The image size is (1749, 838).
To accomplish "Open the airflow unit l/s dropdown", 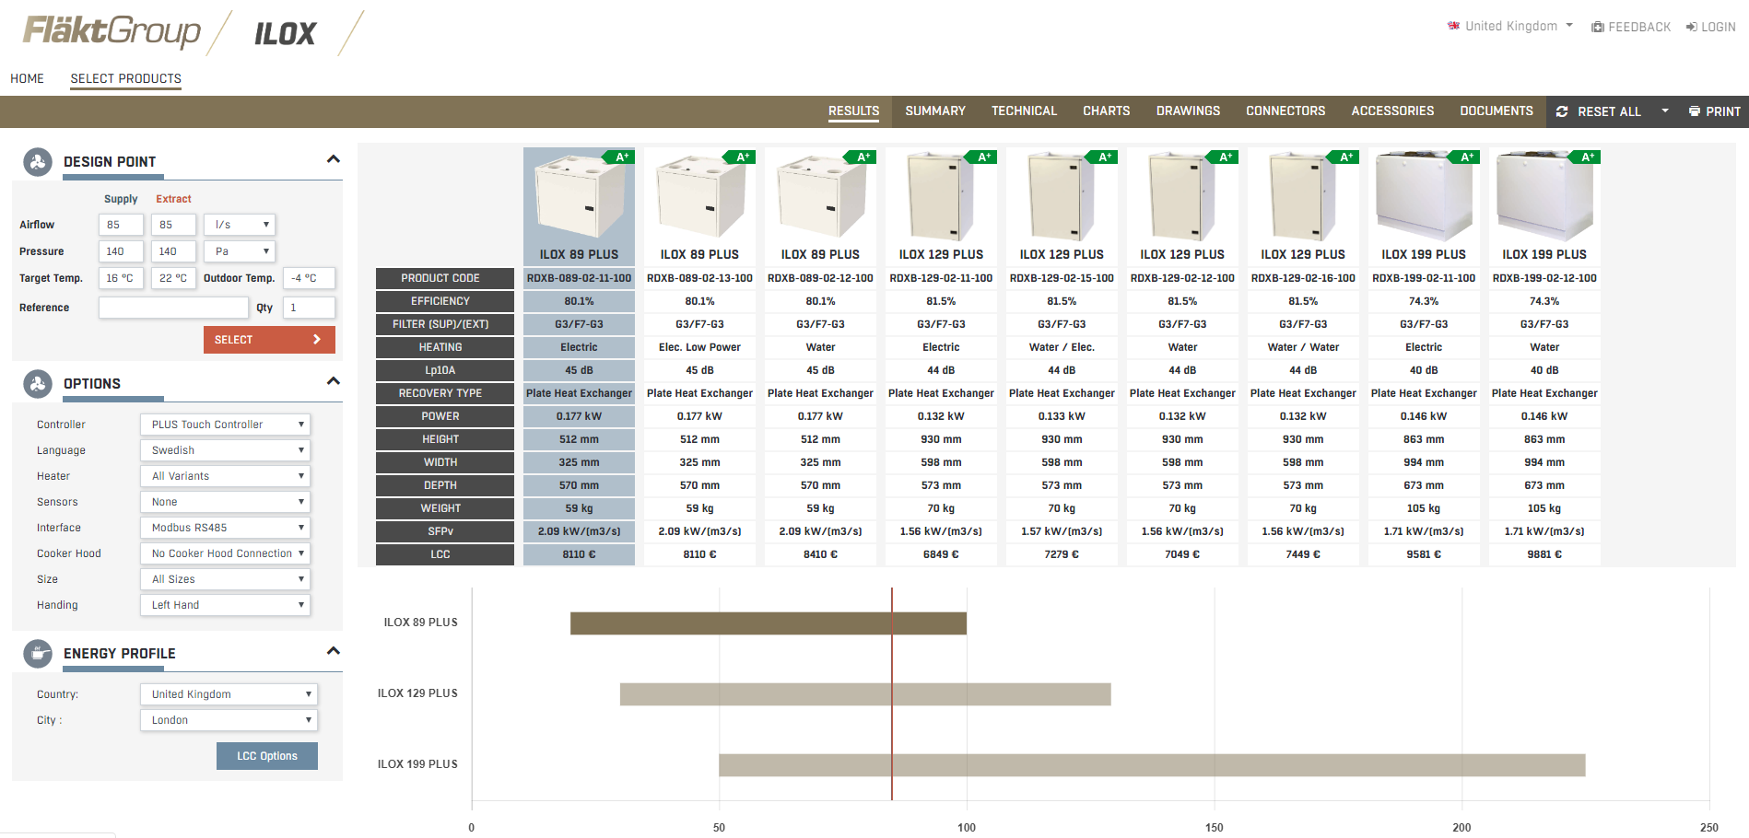I will [240, 225].
